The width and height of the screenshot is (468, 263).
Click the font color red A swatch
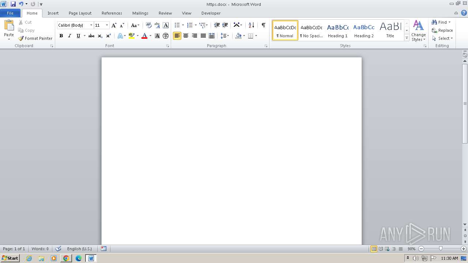pos(144,36)
